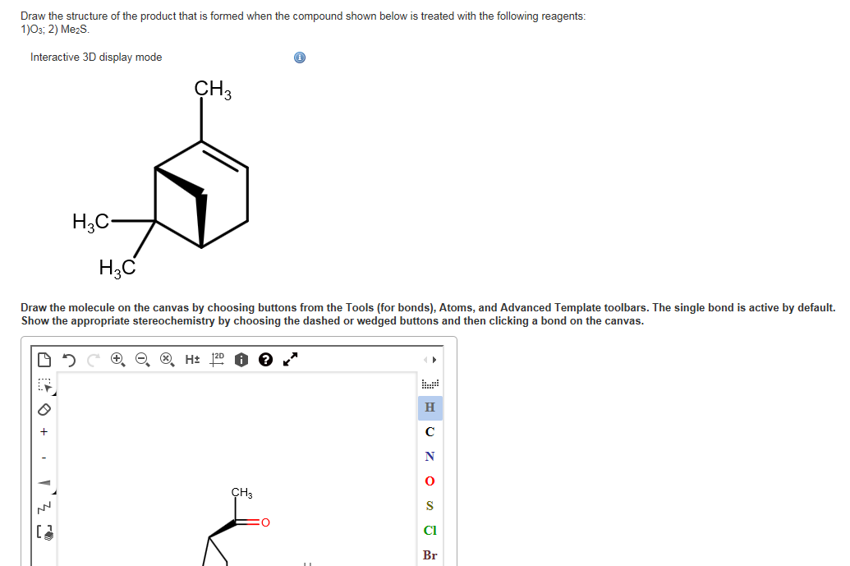
Task: Select the positive charge (+) tool
Action: tap(43, 431)
